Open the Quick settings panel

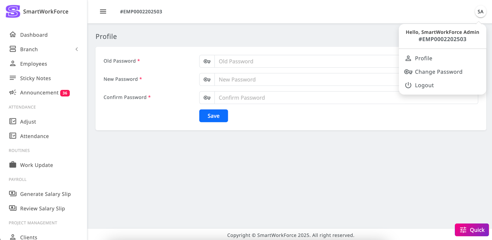click(472, 230)
